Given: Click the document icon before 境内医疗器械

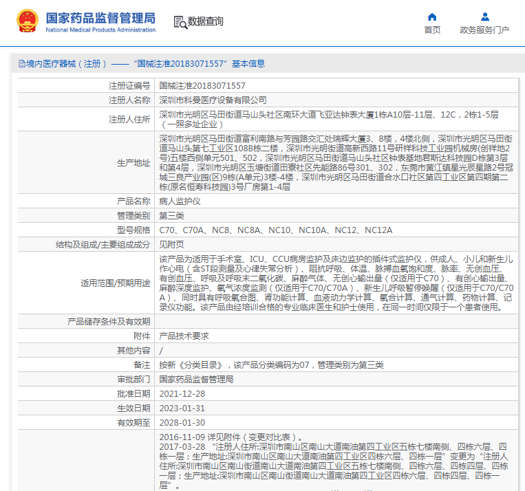Looking at the screenshot, I should (x=22, y=63).
